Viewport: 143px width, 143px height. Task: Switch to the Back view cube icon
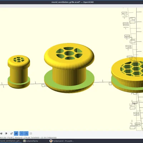coord(6,133)
